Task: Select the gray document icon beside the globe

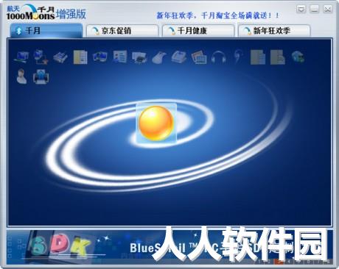Action: 278,57
